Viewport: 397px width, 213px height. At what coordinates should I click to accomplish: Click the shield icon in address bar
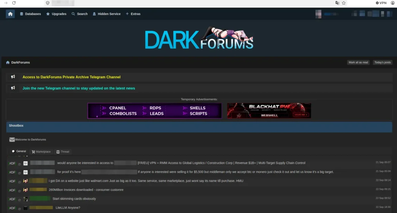pos(48,3)
